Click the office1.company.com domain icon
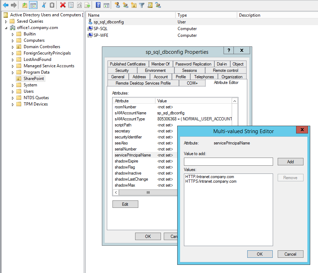This screenshot has width=318, height=273. (13, 27)
